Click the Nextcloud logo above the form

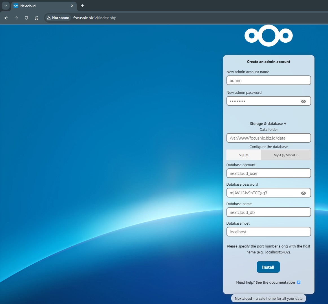click(x=268, y=36)
